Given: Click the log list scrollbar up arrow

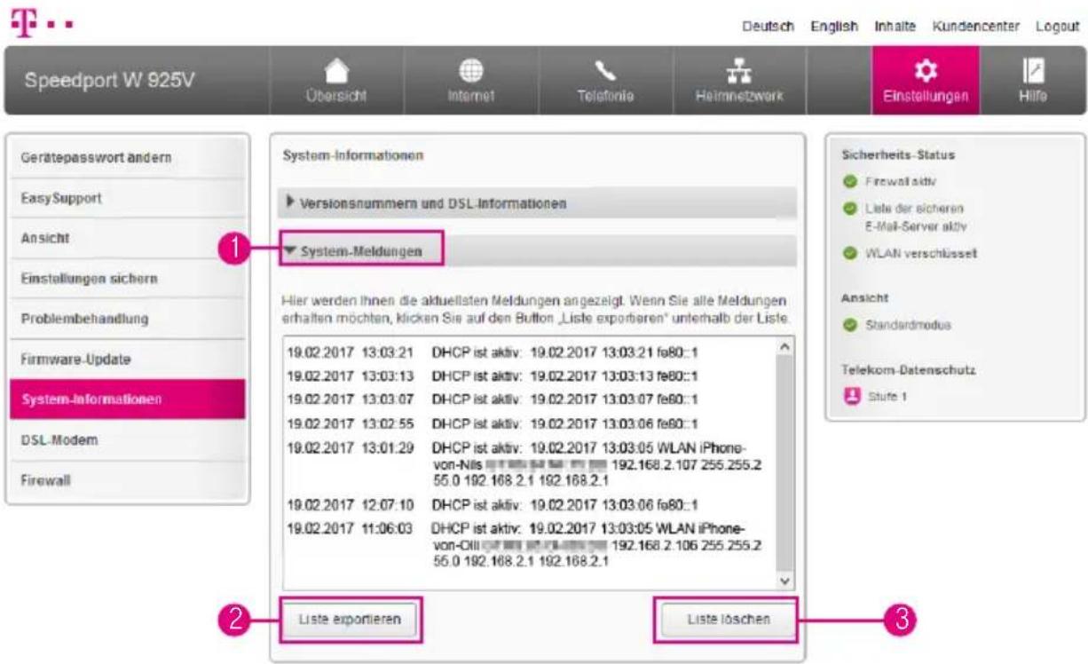Looking at the screenshot, I should click(x=783, y=344).
